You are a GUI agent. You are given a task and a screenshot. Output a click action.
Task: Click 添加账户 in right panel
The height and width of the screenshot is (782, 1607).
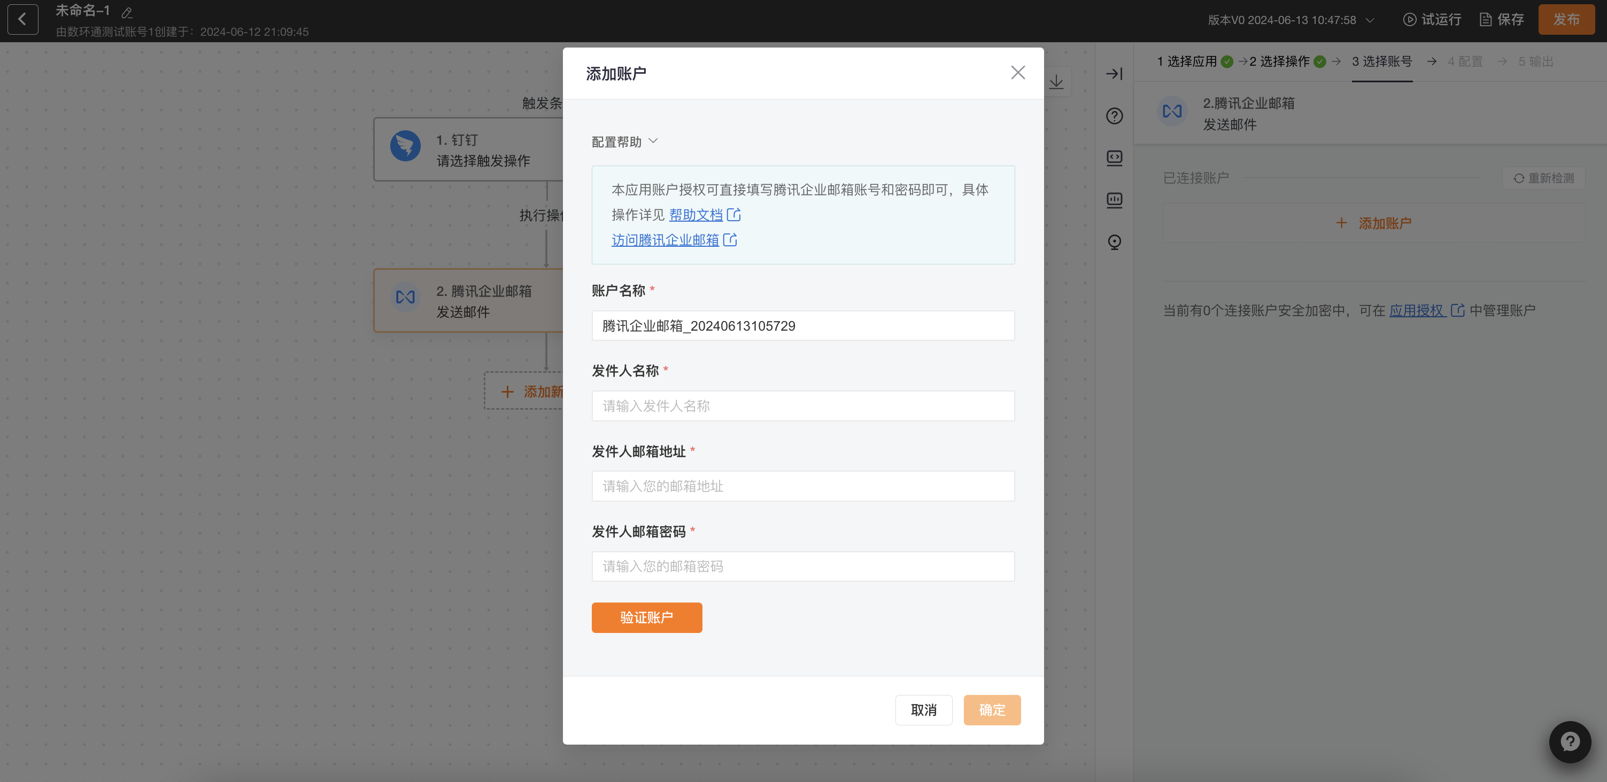(x=1374, y=223)
